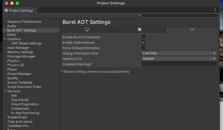Click in the Disabled Warnings field
223x130 pixels.
click(179, 64)
